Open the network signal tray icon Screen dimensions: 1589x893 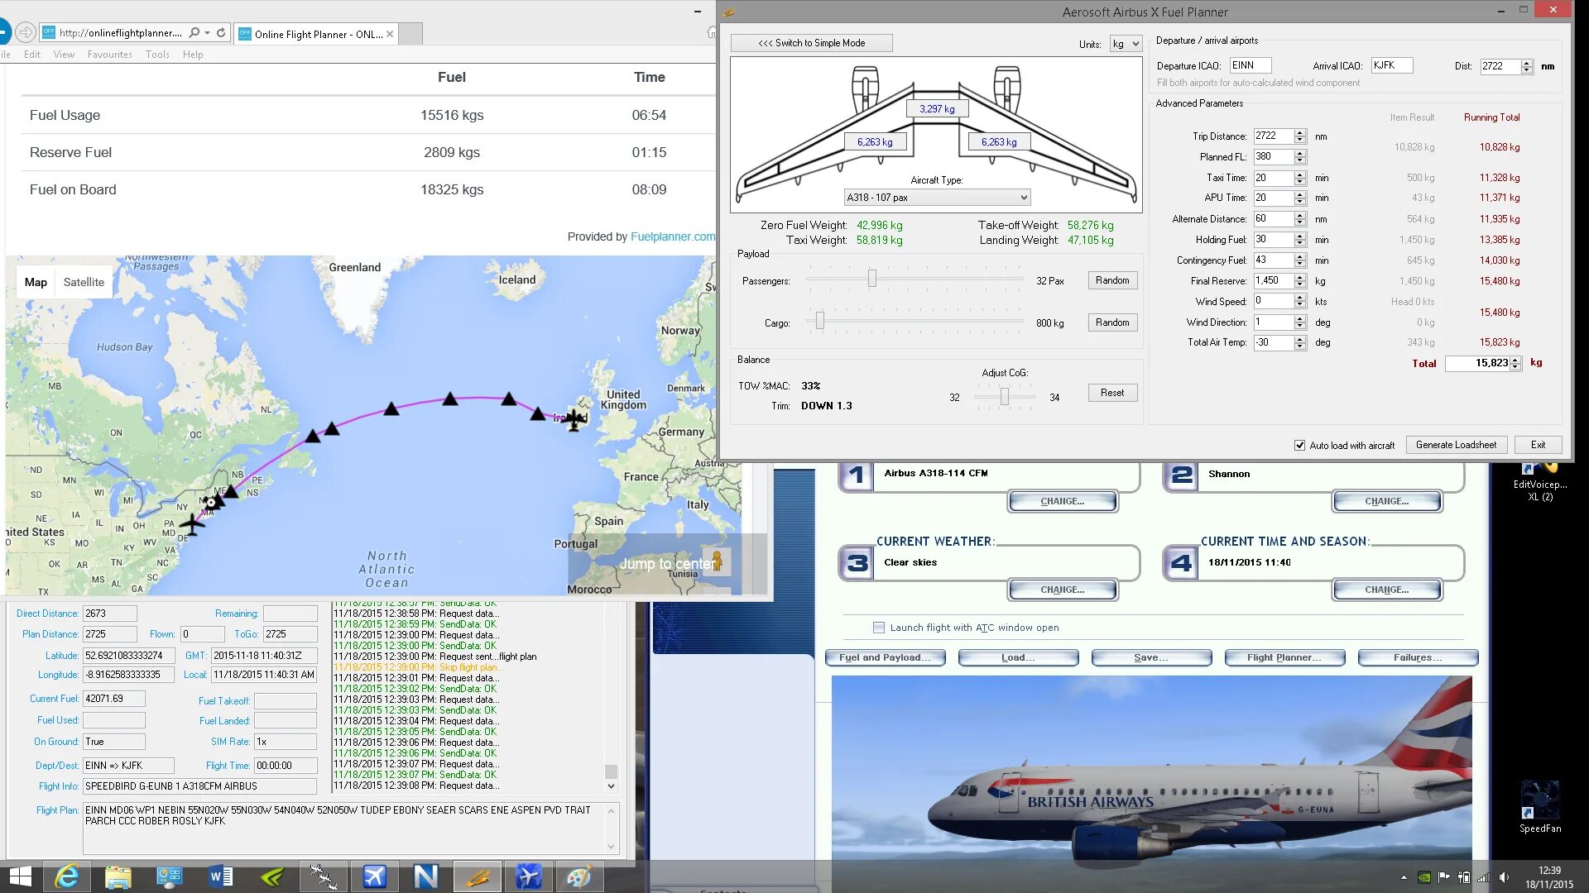click(1483, 877)
